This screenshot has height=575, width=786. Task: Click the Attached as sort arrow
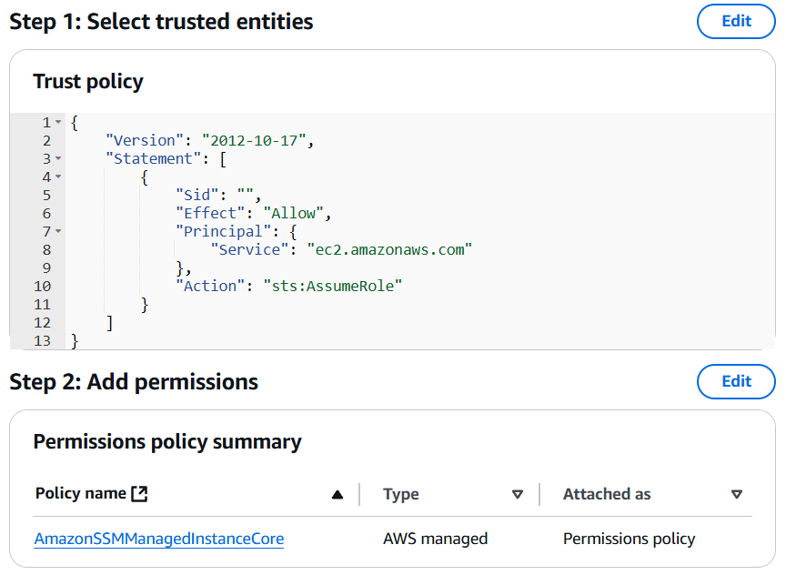click(736, 495)
